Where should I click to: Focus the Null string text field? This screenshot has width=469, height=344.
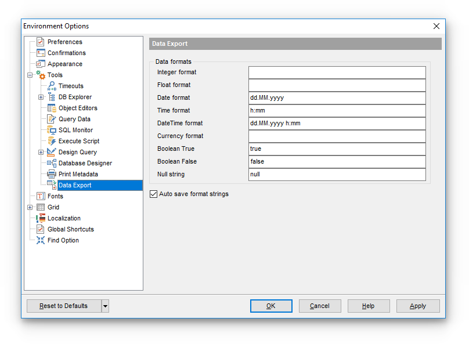[x=337, y=175]
